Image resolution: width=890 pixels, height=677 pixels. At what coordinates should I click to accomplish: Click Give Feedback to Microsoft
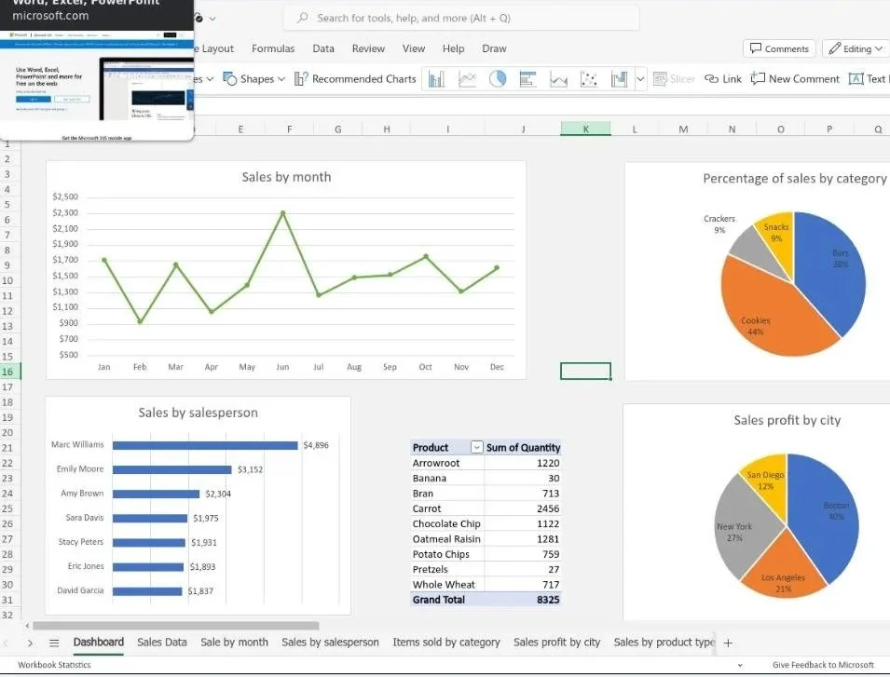[x=823, y=665]
